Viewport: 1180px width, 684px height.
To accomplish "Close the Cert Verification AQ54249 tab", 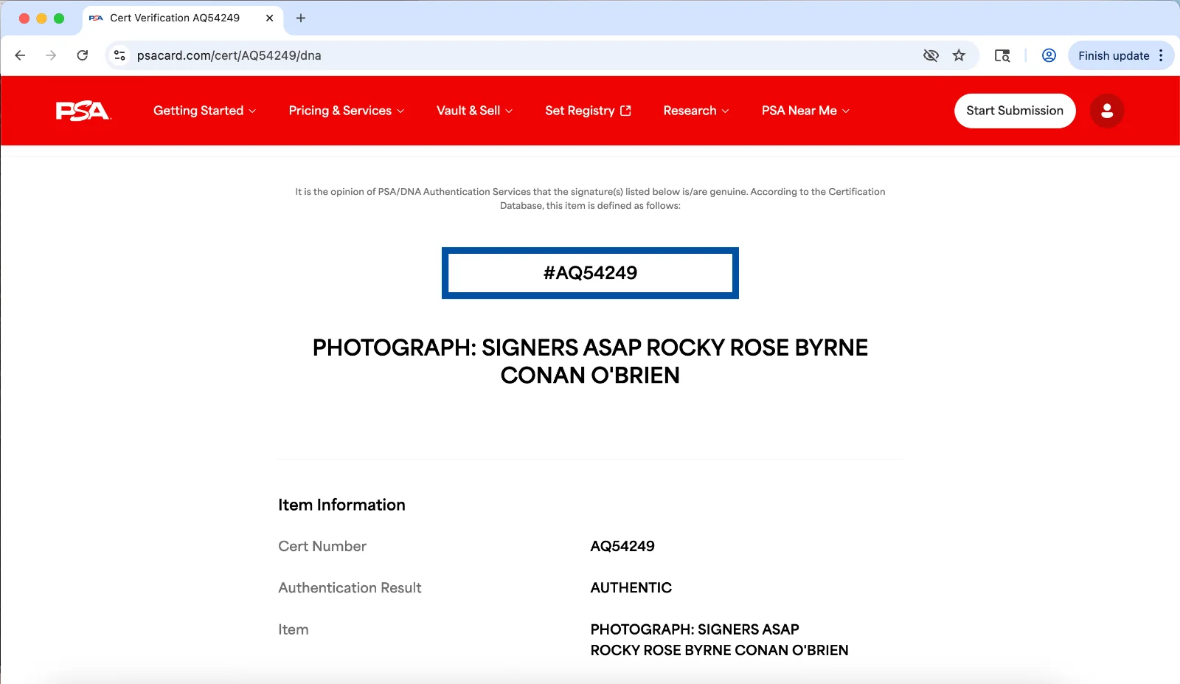I will [x=269, y=18].
